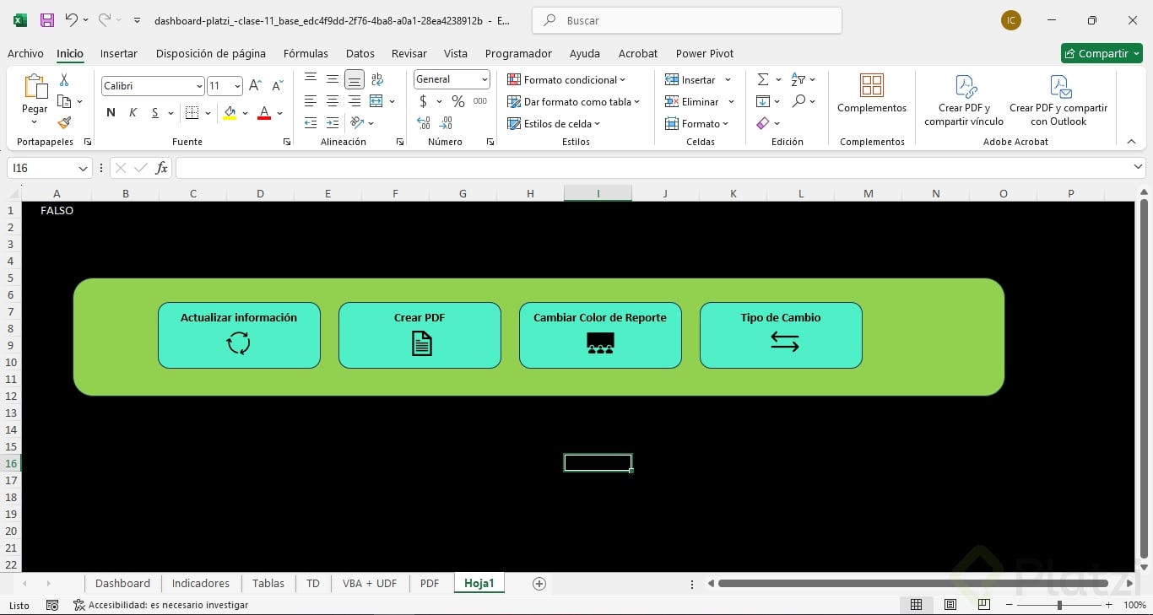Click the Merge and Center icon

pyautogui.click(x=376, y=101)
